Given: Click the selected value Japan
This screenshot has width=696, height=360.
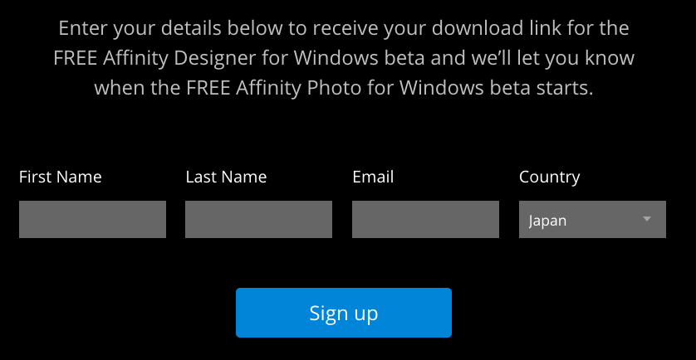Looking at the screenshot, I should [x=548, y=221].
